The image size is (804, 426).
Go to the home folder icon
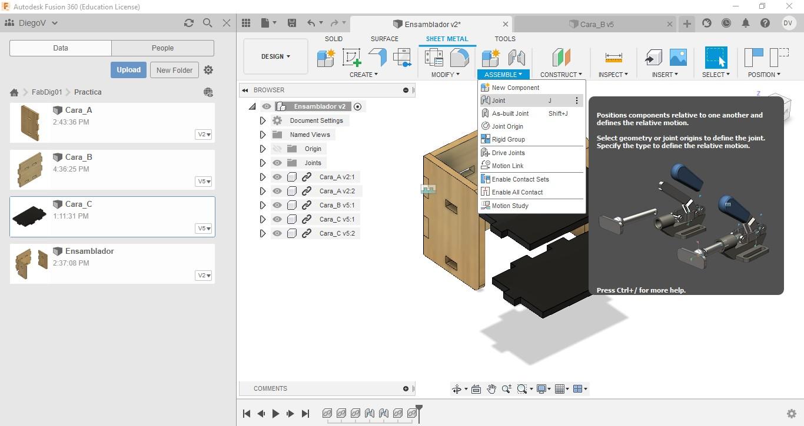pyautogui.click(x=14, y=92)
